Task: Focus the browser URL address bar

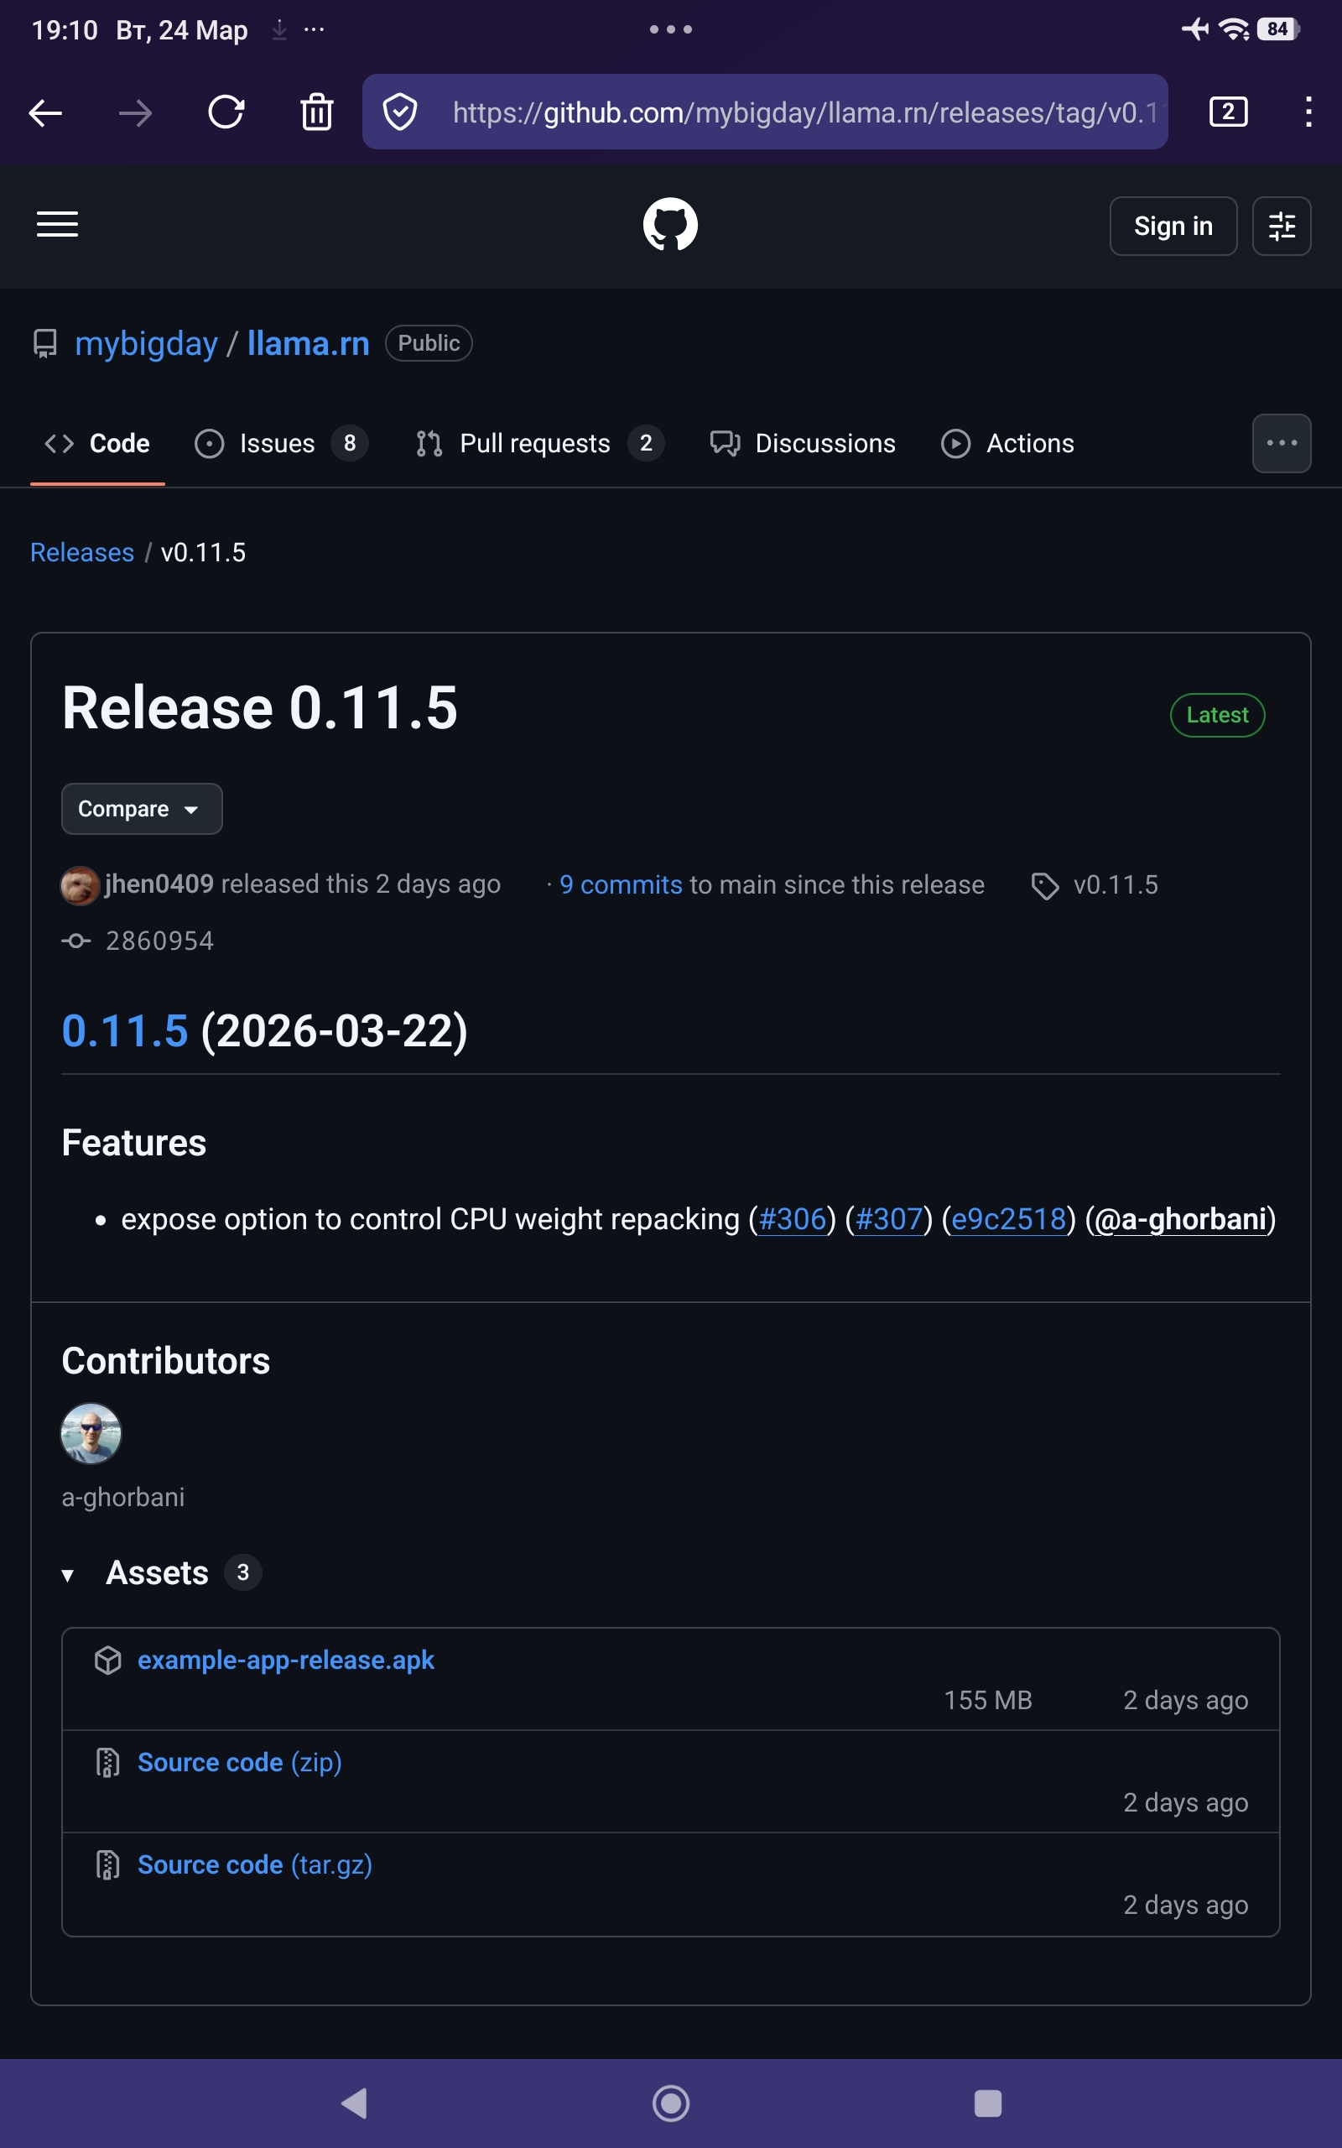Action: [765, 112]
